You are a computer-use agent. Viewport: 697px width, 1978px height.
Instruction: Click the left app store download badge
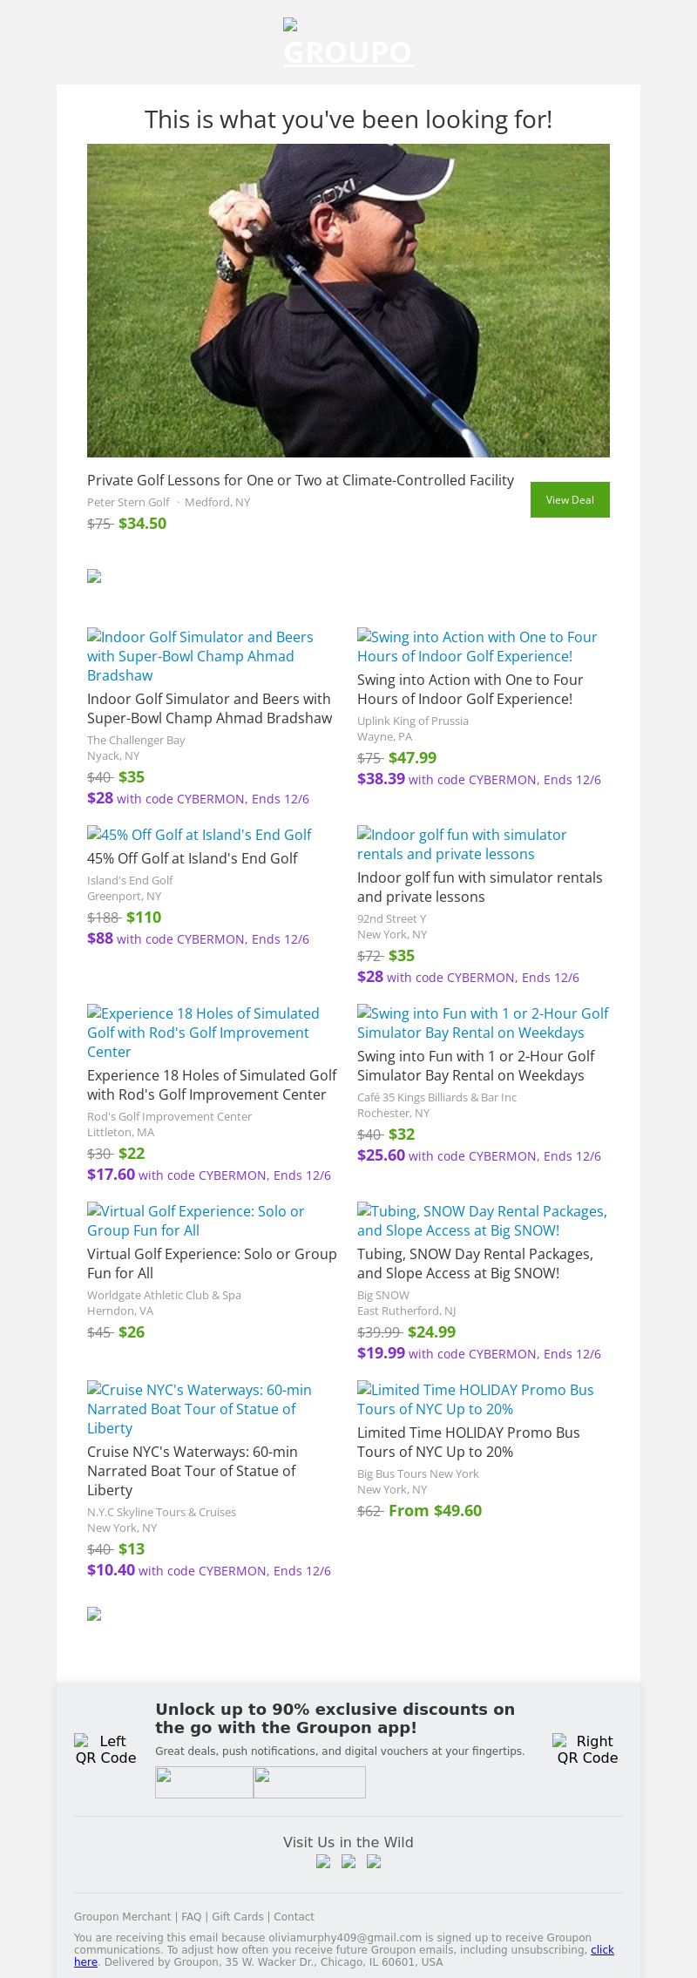(204, 1782)
